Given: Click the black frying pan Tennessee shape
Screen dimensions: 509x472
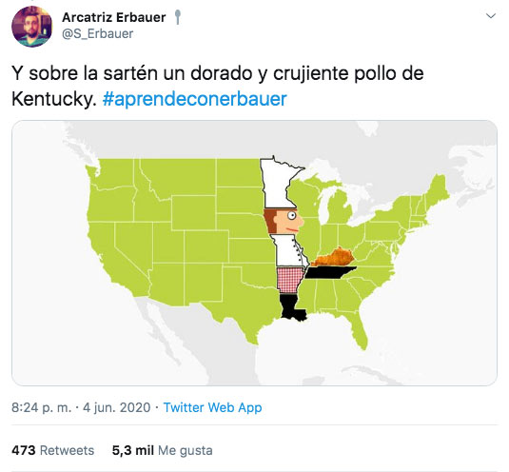Looking at the screenshot, I should click(x=329, y=272).
